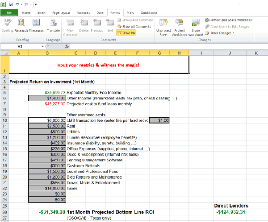This screenshot has width=268, height=222.
Task: Open Customize Quick Access Toolbar dropdown
Action: [36, 4]
